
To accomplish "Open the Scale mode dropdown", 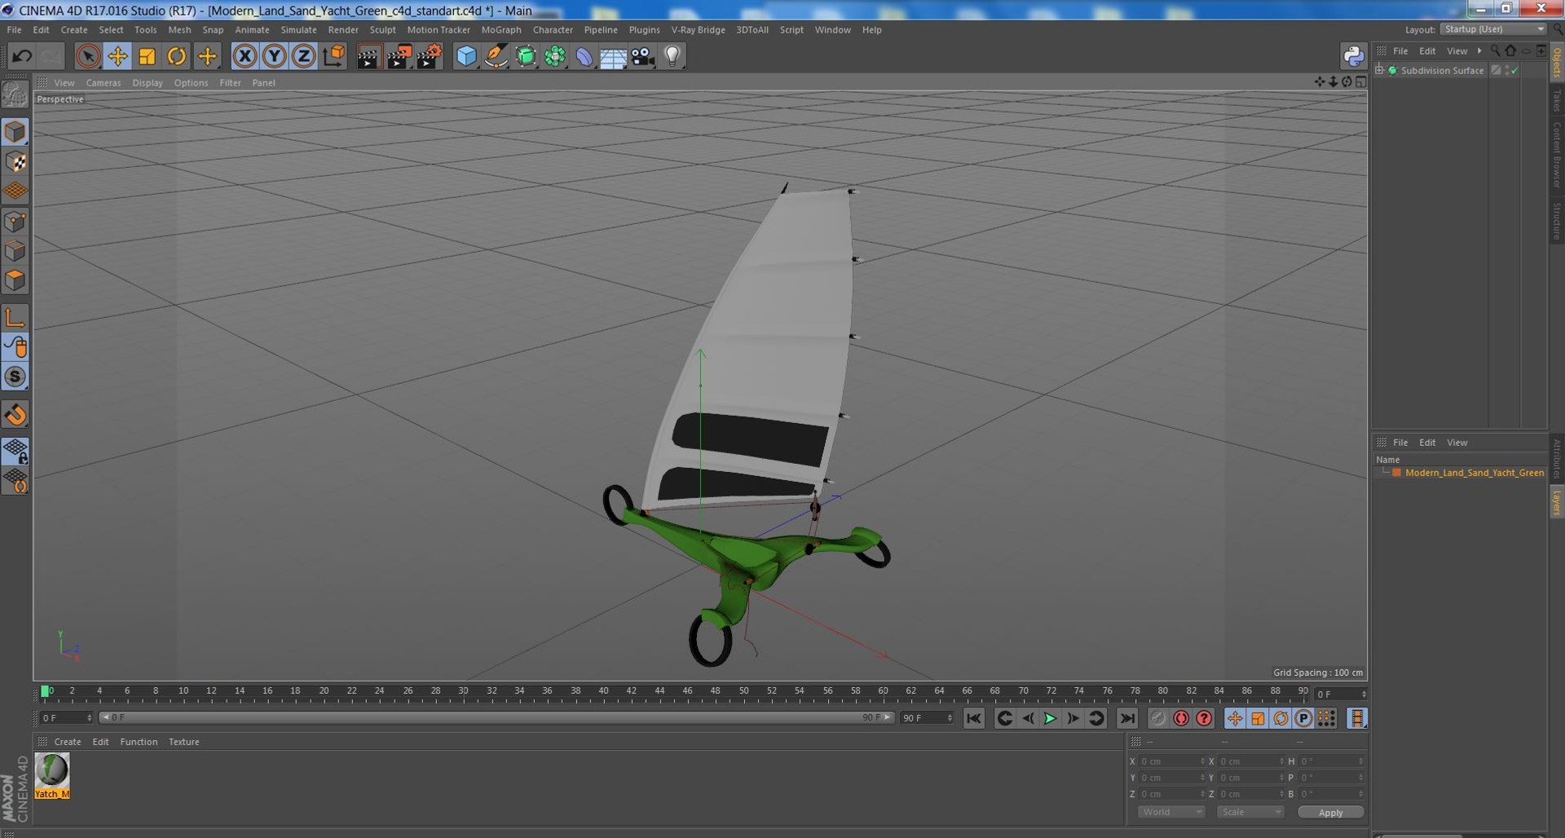I will coord(1250,812).
